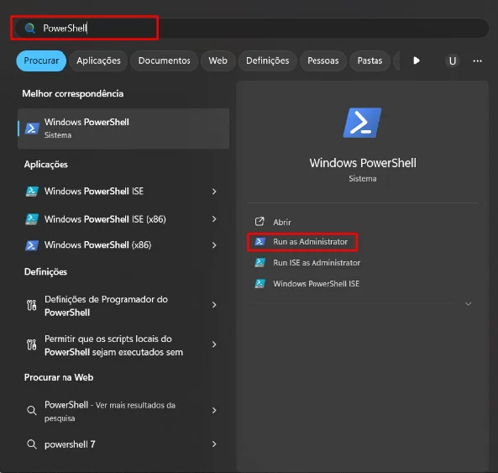This screenshot has width=498, height=473.
Task: Click the settings icon beside Definições de Programador
Action: [x=31, y=305]
